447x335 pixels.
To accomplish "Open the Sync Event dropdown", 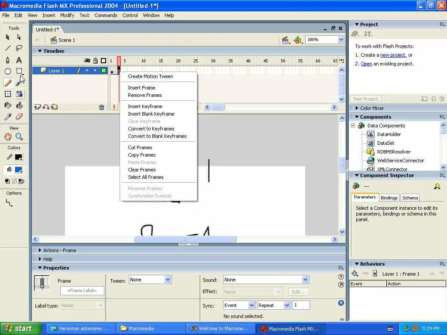I will tap(251, 305).
